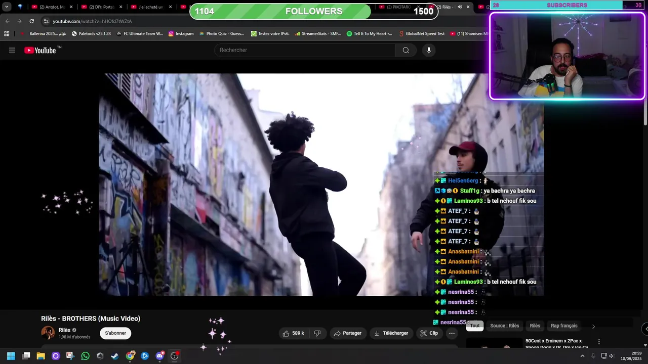648x364 pixels.
Task: Open the Instagram bookmark
Action: pos(181,34)
